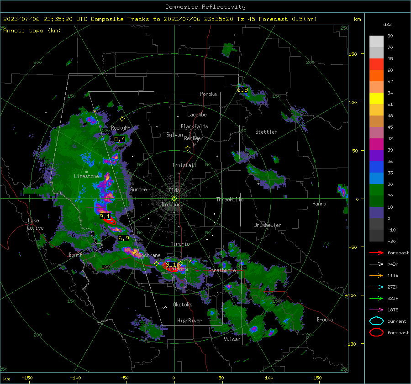Click the Vulcan town label
Image resolution: width=411 pixels, height=384 pixels.
coord(232,339)
